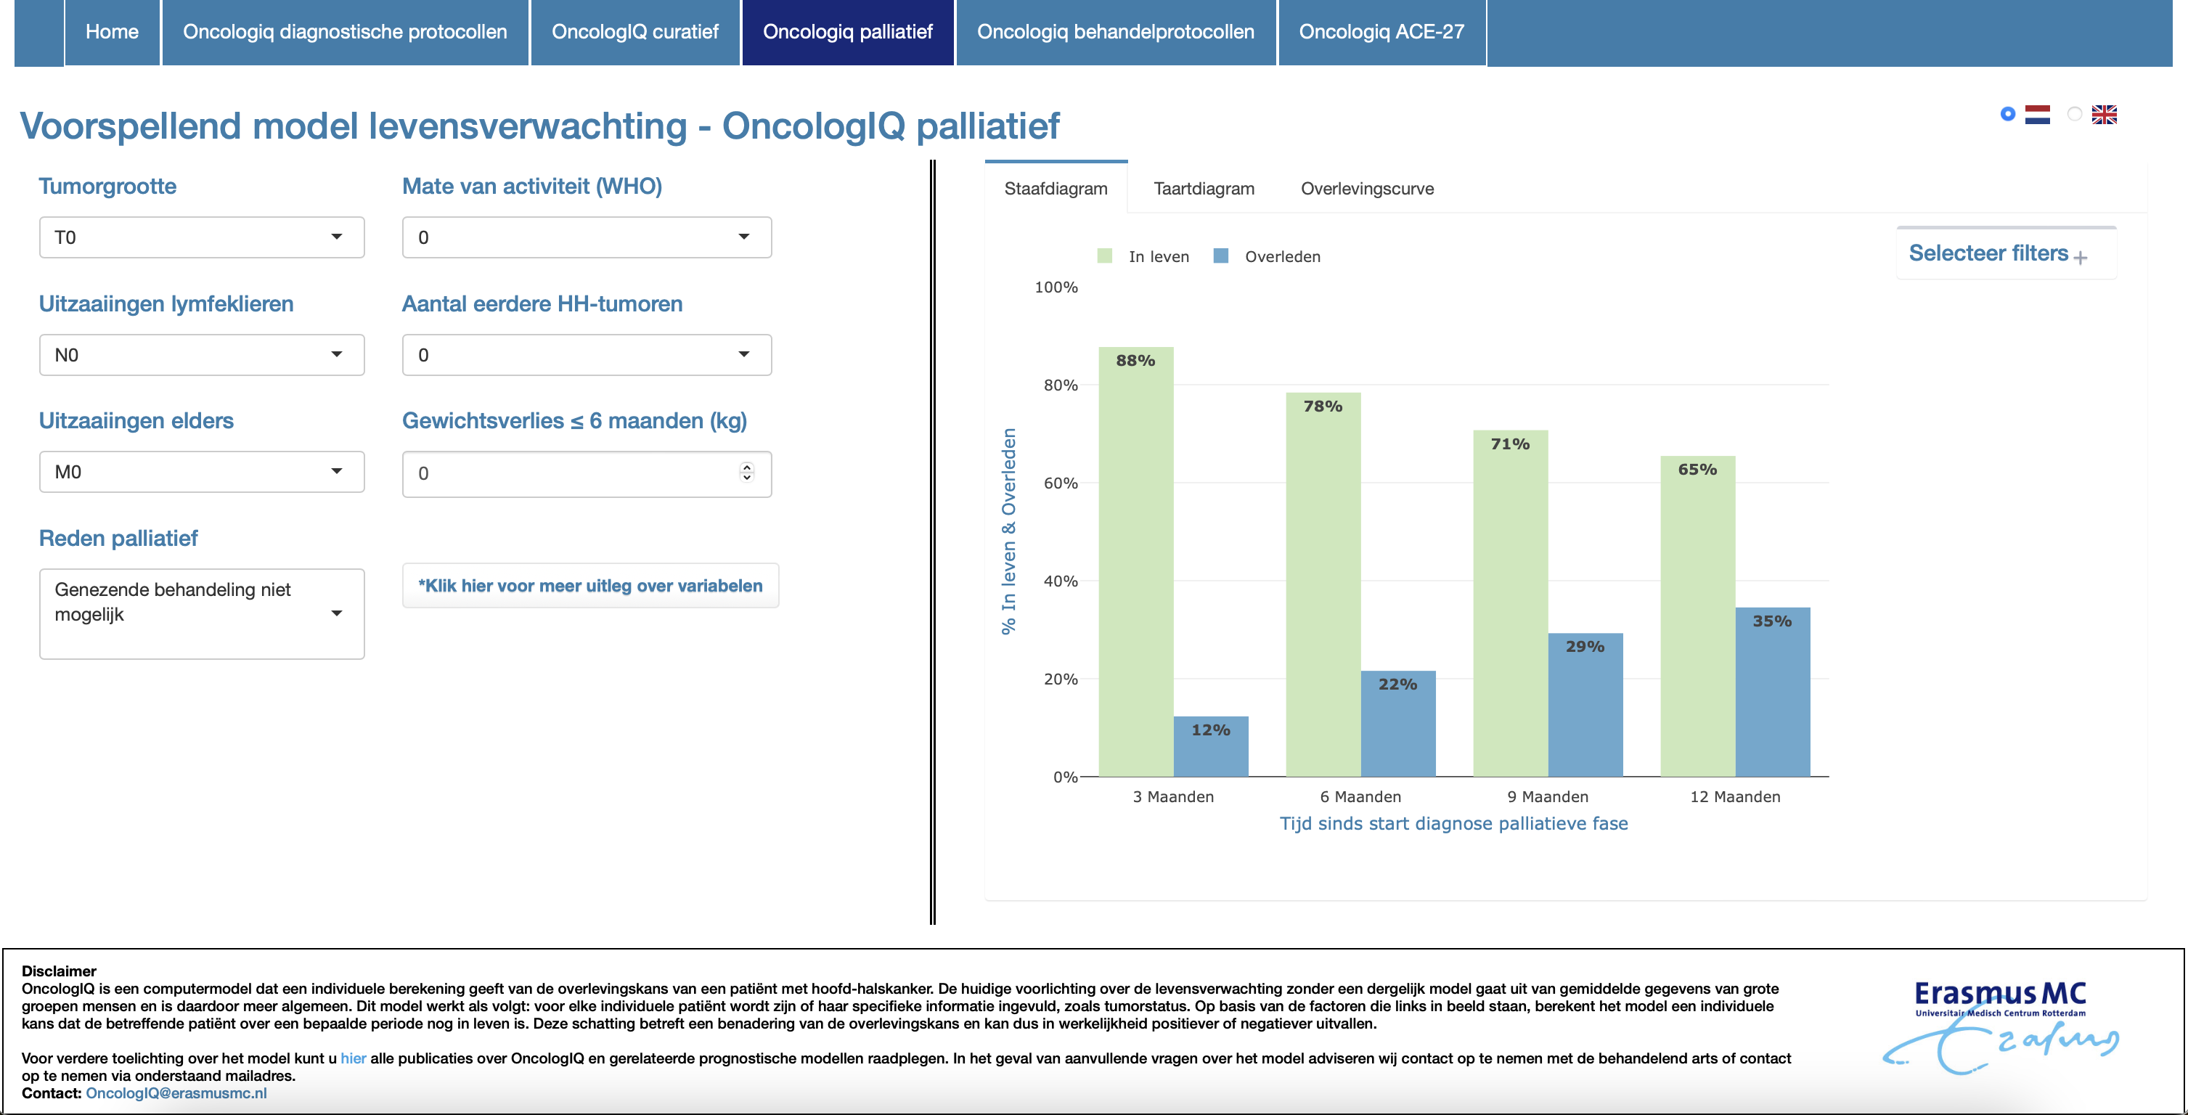The height and width of the screenshot is (1115, 2188).
Task: Click the 22% Overleden bar at 6 Maanden
Action: pos(1398,724)
